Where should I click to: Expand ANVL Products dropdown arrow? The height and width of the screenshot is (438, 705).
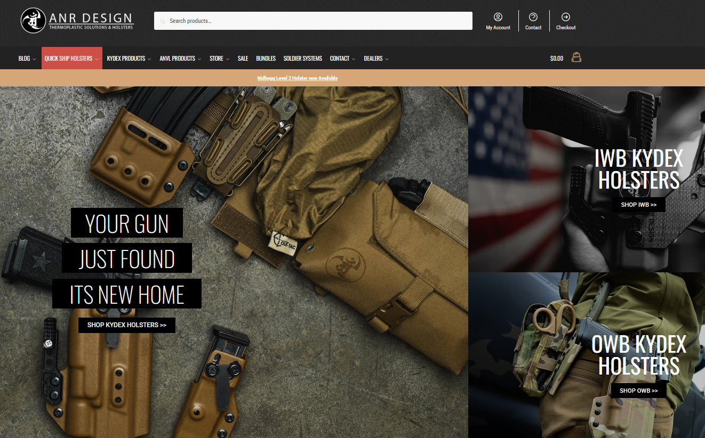[x=199, y=59]
